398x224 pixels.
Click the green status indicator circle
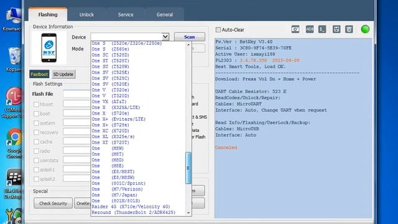tap(365, 29)
